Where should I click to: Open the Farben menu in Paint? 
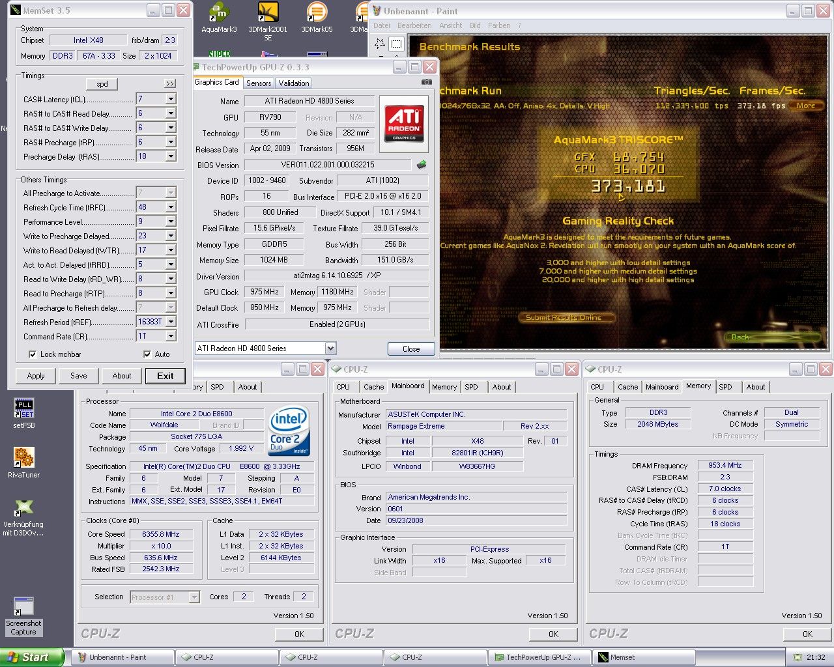point(499,25)
